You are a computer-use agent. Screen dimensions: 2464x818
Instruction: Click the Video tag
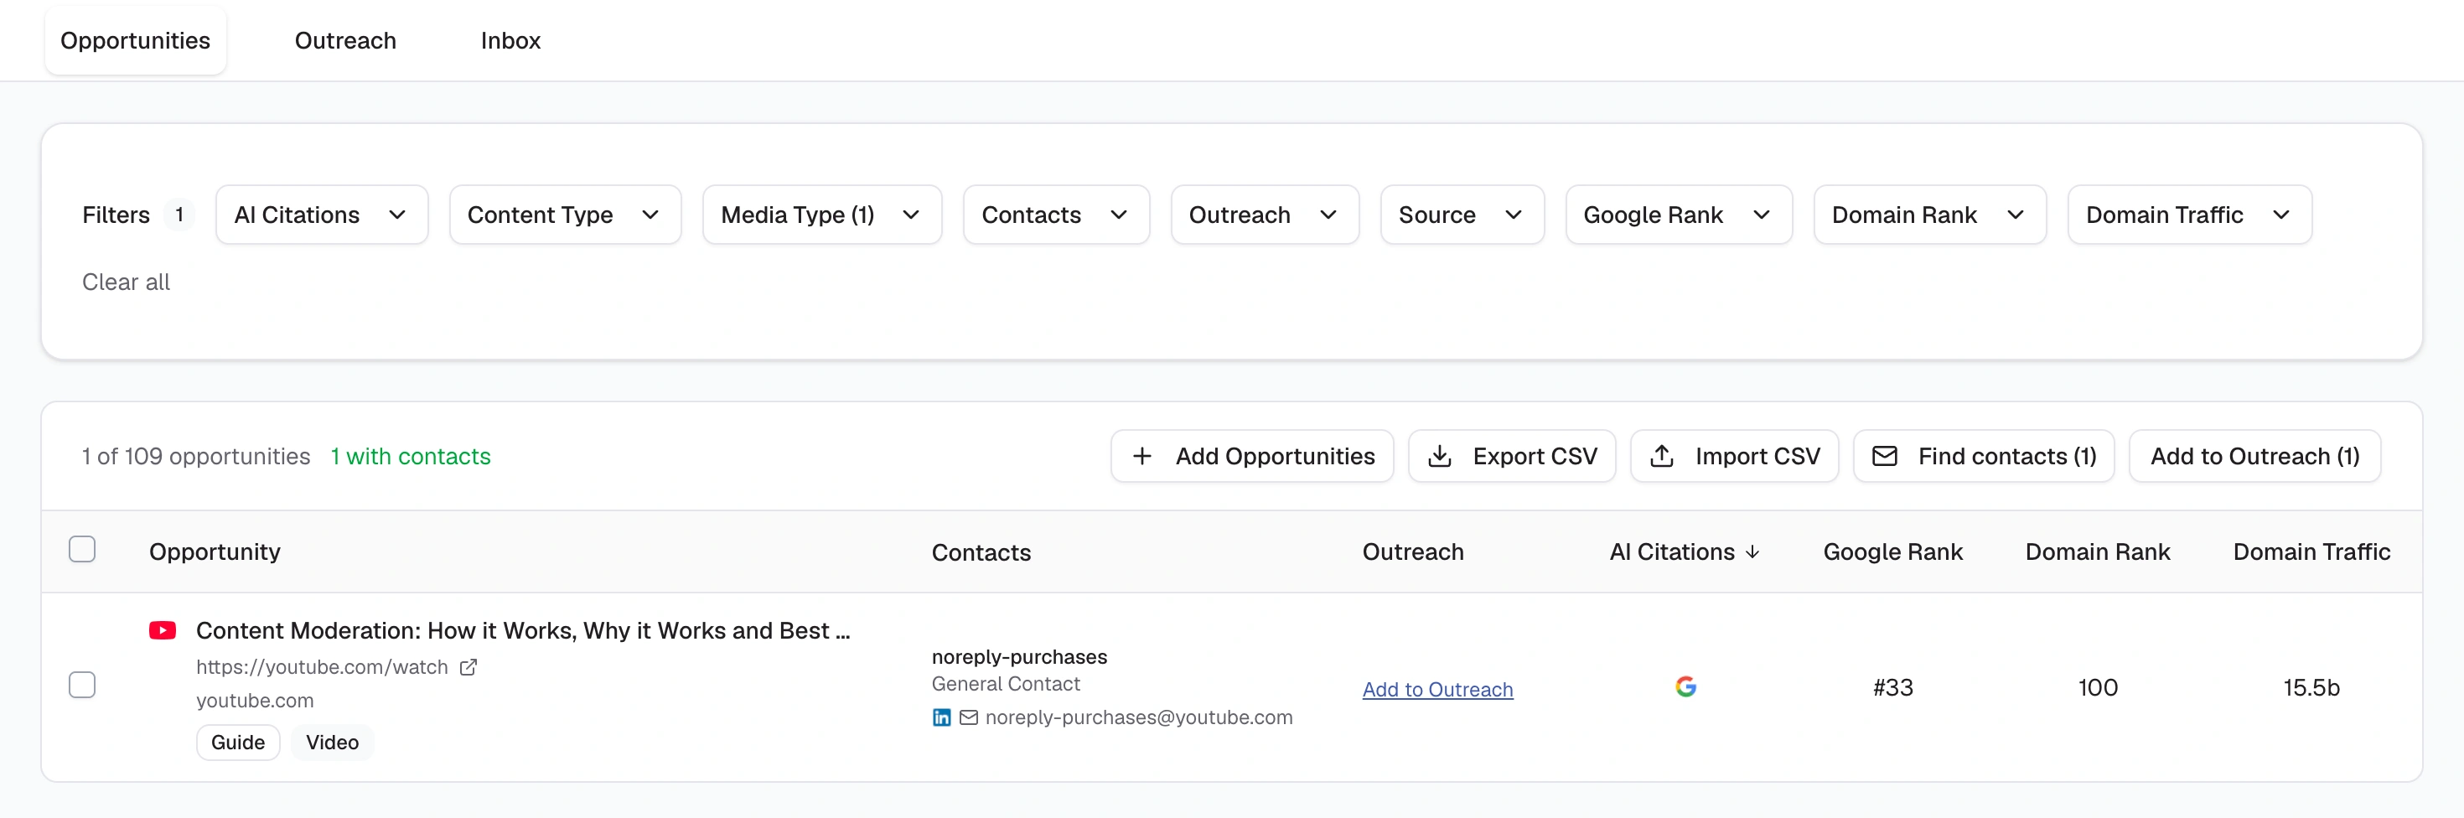coord(332,743)
